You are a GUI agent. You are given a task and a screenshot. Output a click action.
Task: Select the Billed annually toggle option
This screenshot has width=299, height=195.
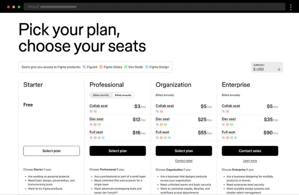click(123, 95)
